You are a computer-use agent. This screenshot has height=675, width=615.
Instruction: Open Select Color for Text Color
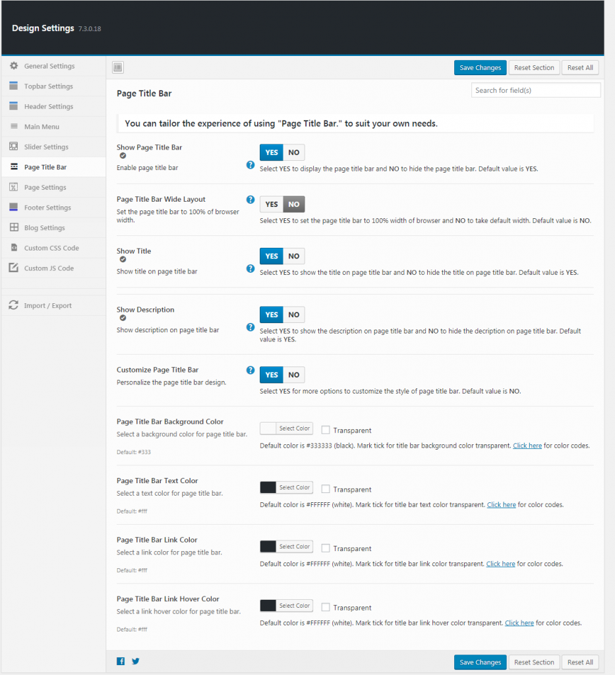pos(295,487)
